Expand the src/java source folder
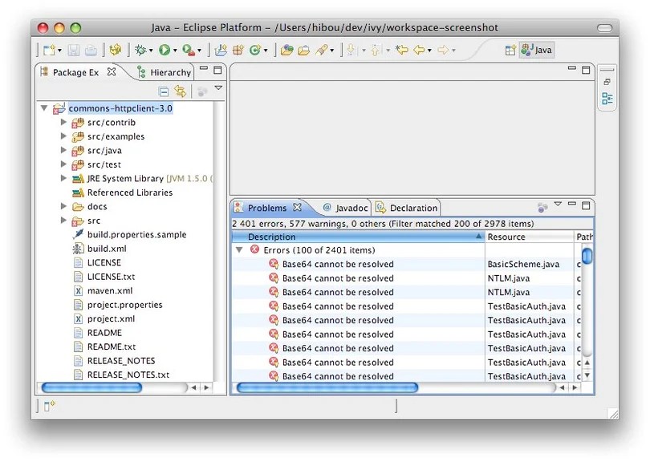This screenshot has width=650, height=462. click(63, 150)
